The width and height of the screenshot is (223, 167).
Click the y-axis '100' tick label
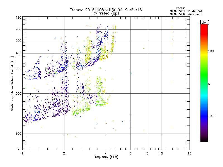[x=18, y=134]
